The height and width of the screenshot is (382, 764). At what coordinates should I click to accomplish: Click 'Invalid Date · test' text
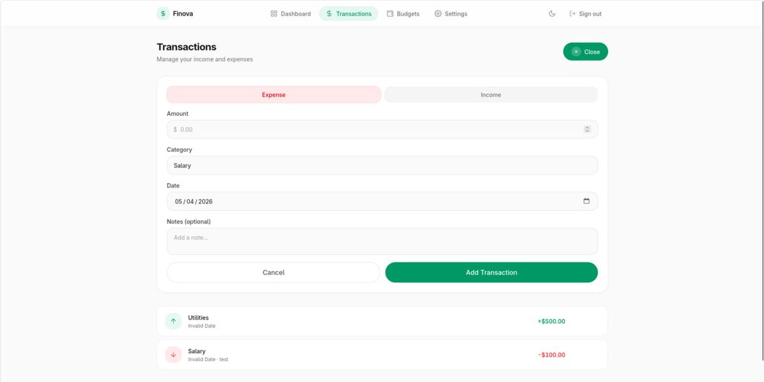point(208,360)
